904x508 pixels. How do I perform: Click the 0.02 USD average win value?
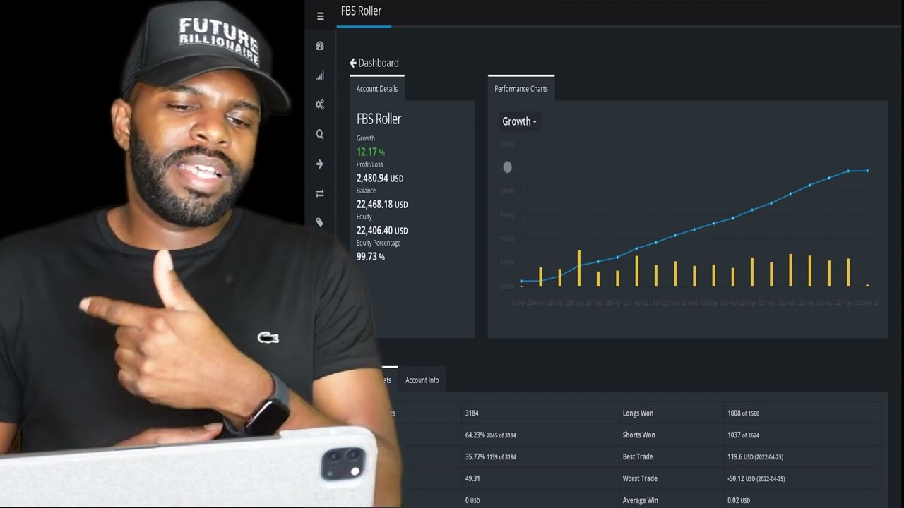739,500
